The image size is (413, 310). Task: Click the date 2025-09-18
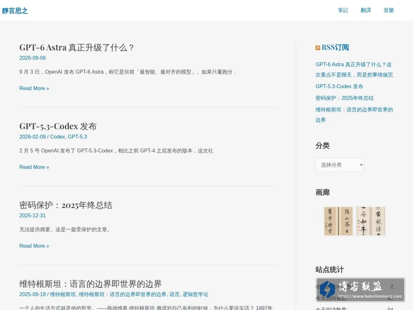click(x=32, y=294)
